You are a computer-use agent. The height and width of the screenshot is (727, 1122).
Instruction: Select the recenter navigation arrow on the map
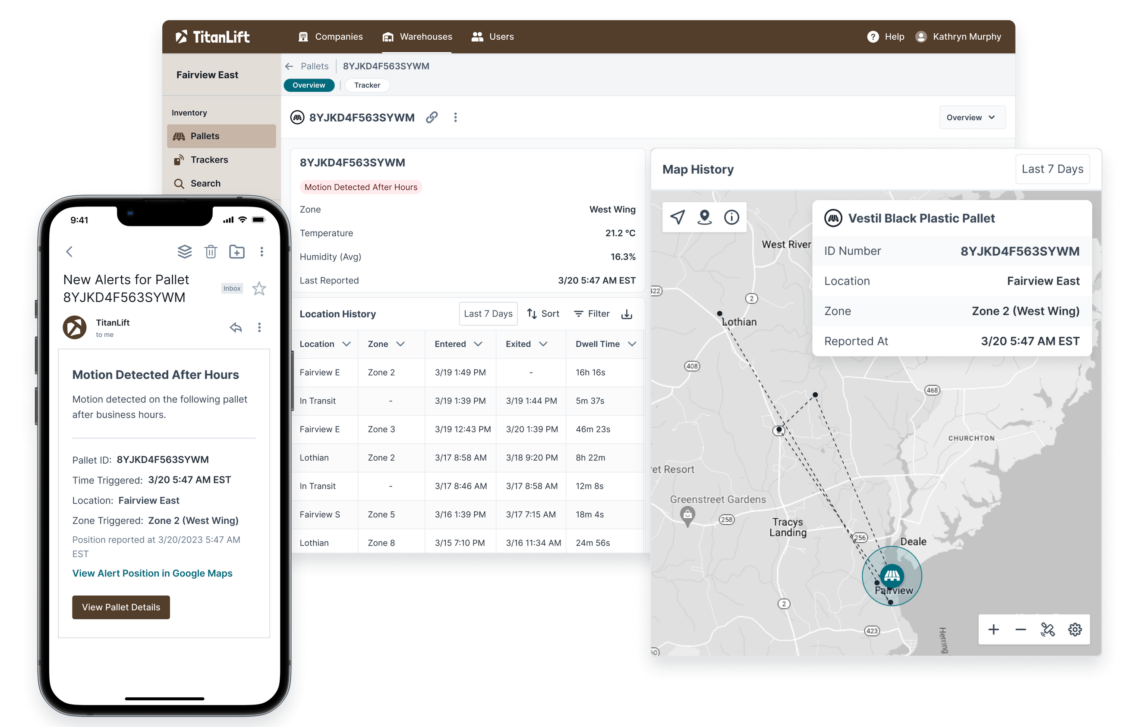(678, 217)
